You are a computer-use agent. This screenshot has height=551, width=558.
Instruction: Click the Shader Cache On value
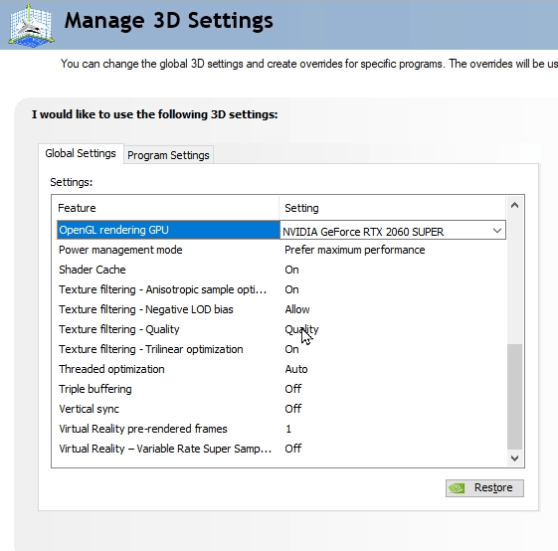point(291,270)
